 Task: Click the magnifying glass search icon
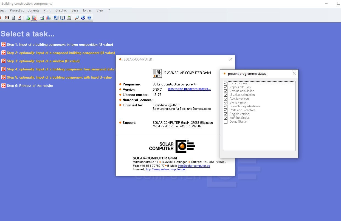coord(77,18)
